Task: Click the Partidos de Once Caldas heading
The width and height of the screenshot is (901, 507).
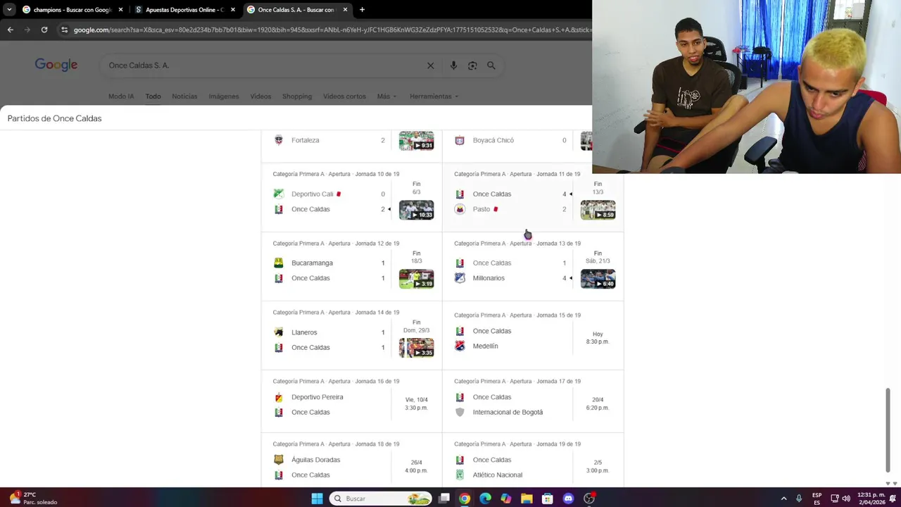Action: (x=54, y=118)
